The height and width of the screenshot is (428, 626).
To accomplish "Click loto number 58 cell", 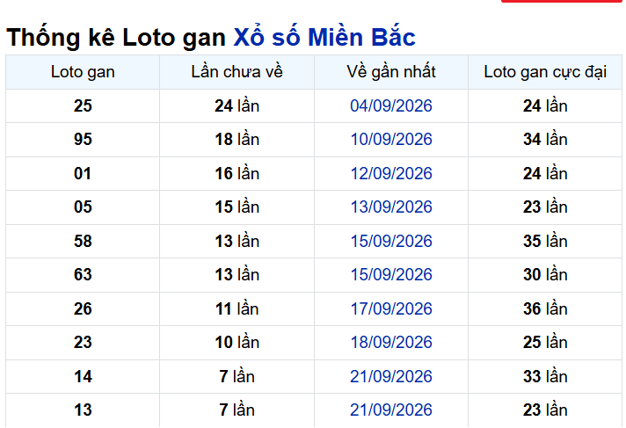I will (x=83, y=241).
